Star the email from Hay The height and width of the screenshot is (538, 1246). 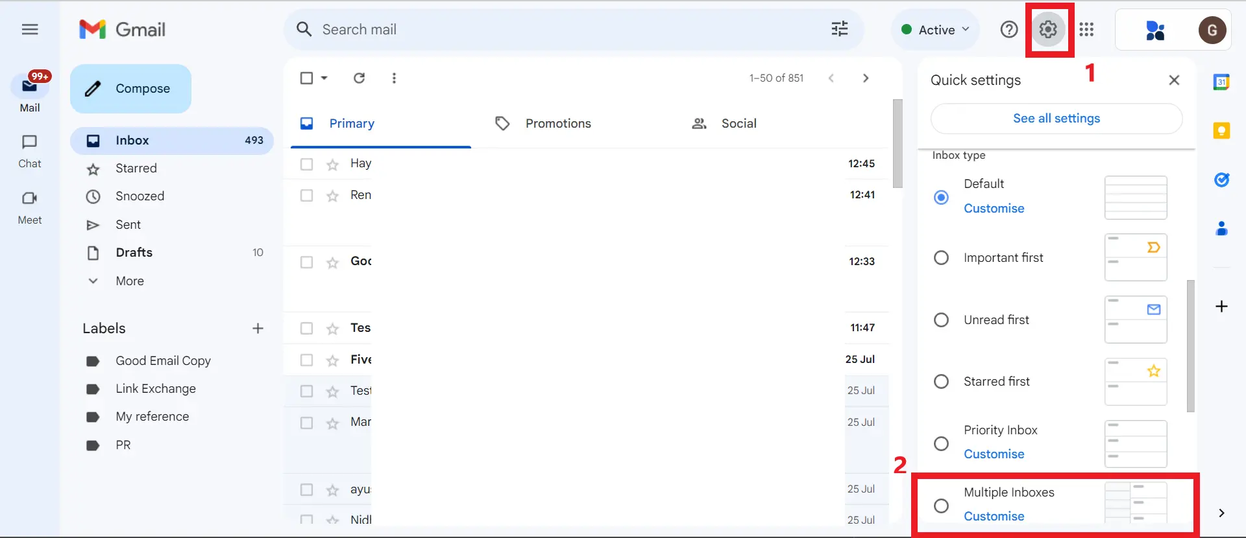click(x=333, y=165)
